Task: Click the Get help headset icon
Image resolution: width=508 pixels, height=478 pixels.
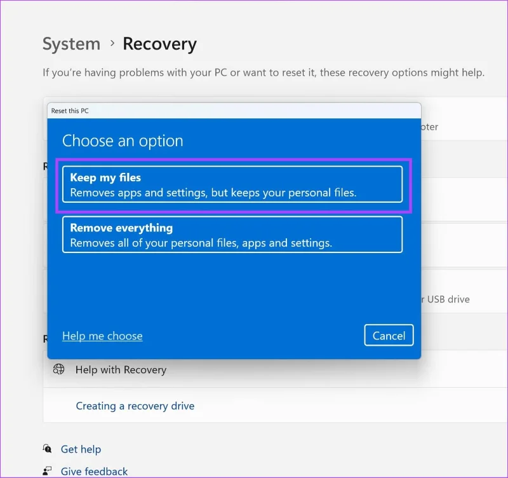Action: pyautogui.click(x=47, y=449)
